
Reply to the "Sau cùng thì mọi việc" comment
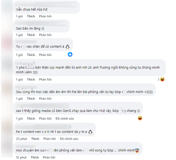(45, 99)
